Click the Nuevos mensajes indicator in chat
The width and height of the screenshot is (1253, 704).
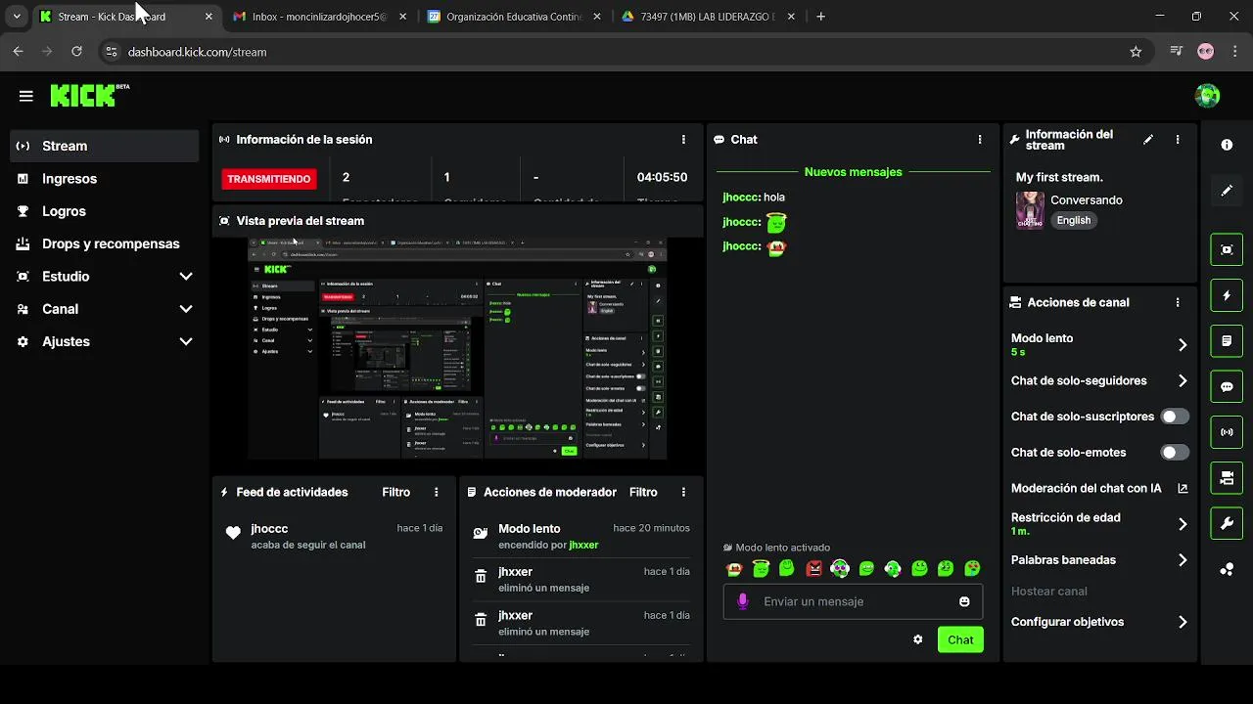coord(854,172)
